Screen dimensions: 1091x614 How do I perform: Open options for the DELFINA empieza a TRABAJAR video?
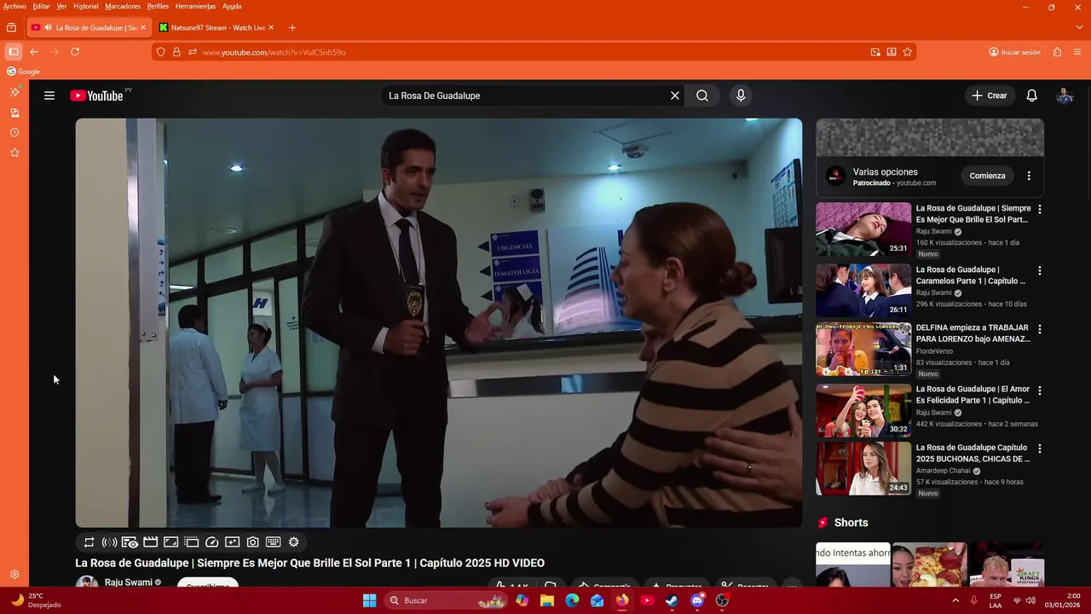tap(1039, 328)
